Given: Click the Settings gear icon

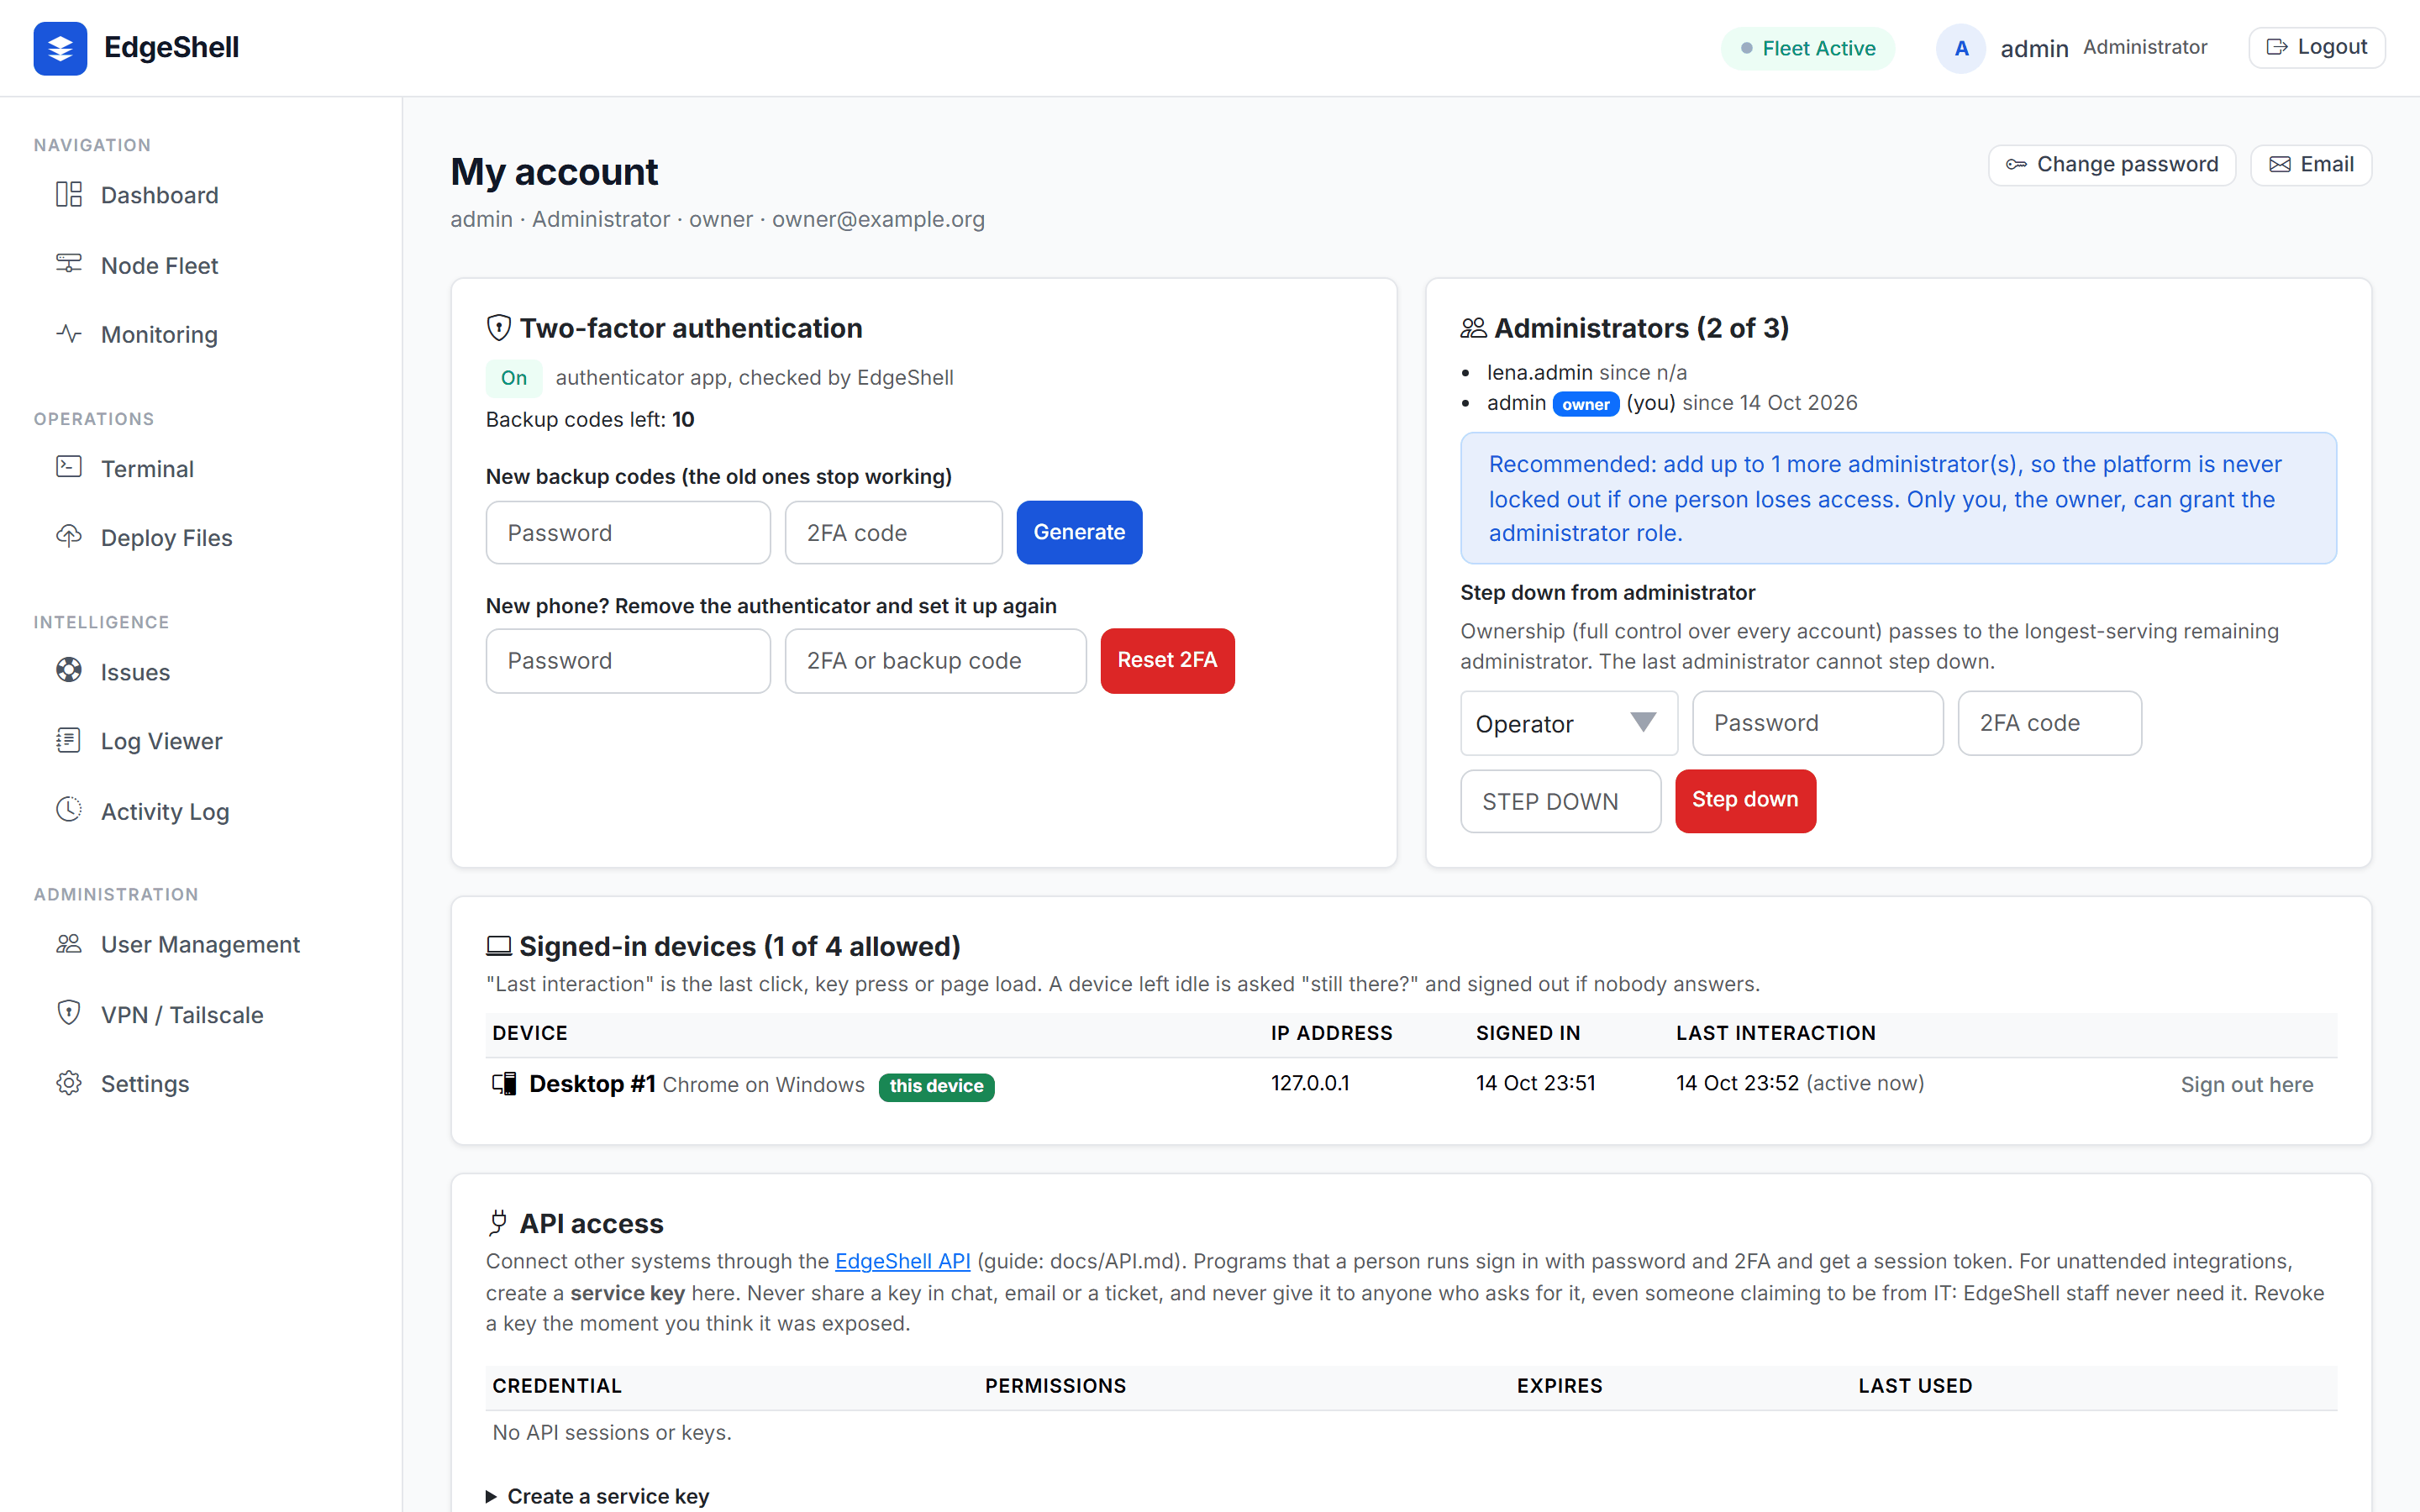Looking at the screenshot, I should (x=69, y=1083).
